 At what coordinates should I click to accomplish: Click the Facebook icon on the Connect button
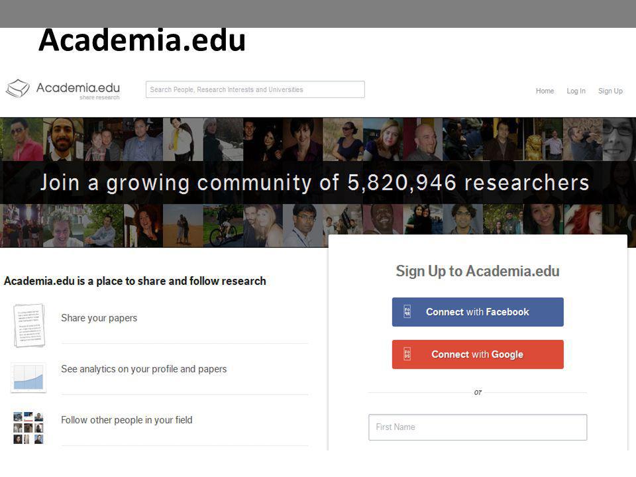pos(407,311)
